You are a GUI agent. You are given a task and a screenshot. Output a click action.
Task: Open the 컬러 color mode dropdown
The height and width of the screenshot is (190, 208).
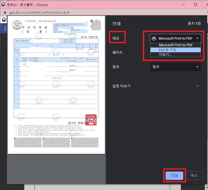click(x=175, y=67)
